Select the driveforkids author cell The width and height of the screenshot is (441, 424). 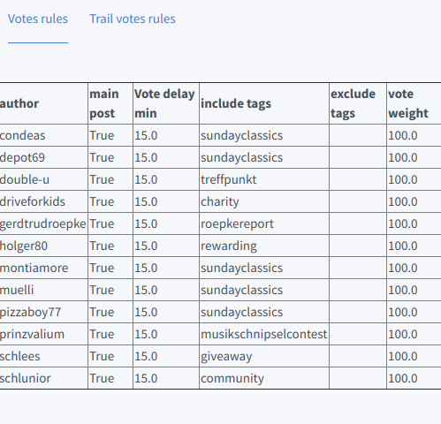43,201
